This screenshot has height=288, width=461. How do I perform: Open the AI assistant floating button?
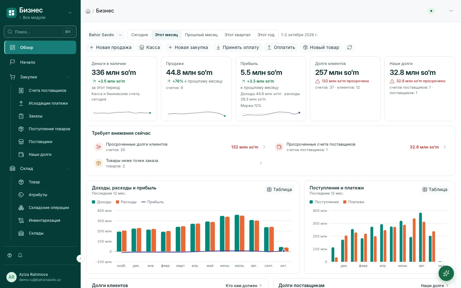[x=446, y=273]
